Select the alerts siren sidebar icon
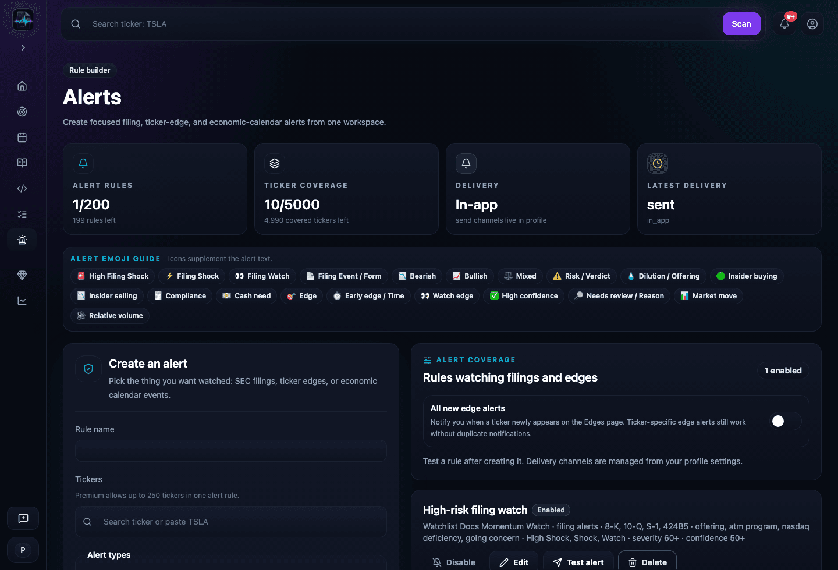Viewport: 838px width, 570px height. 22,240
